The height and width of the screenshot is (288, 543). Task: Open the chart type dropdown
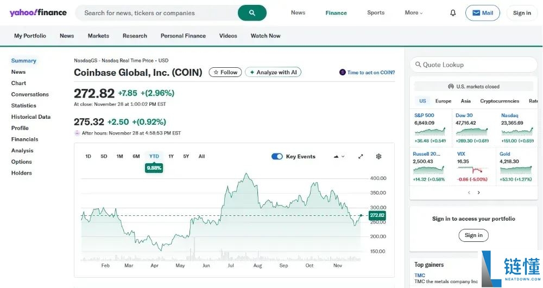click(339, 156)
